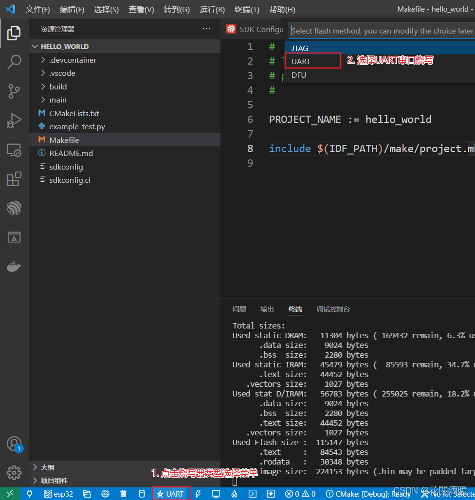
Task: Open the 运行(R) menu
Action: click(x=212, y=10)
